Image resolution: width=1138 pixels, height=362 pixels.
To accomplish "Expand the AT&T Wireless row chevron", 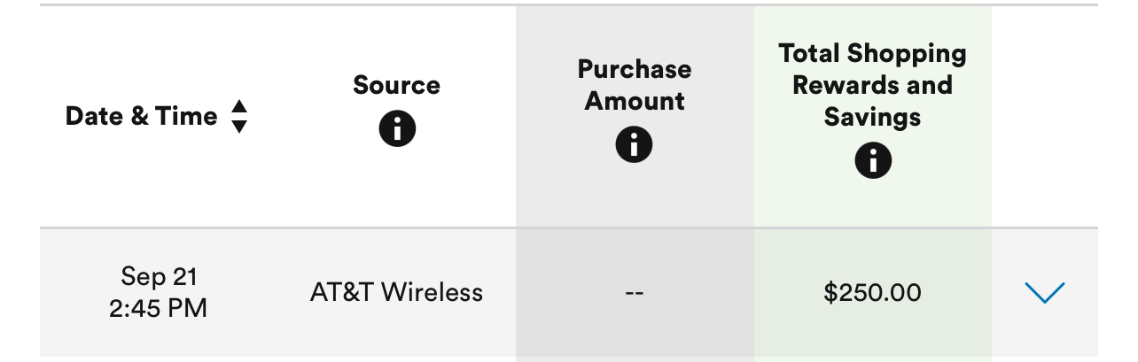I will [1044, 292].
